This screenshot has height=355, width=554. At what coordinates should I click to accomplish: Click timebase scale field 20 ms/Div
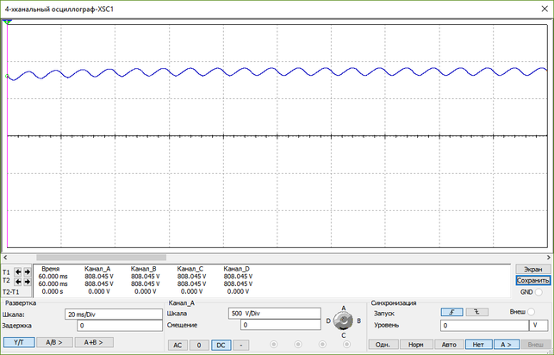tap(114, 315)
